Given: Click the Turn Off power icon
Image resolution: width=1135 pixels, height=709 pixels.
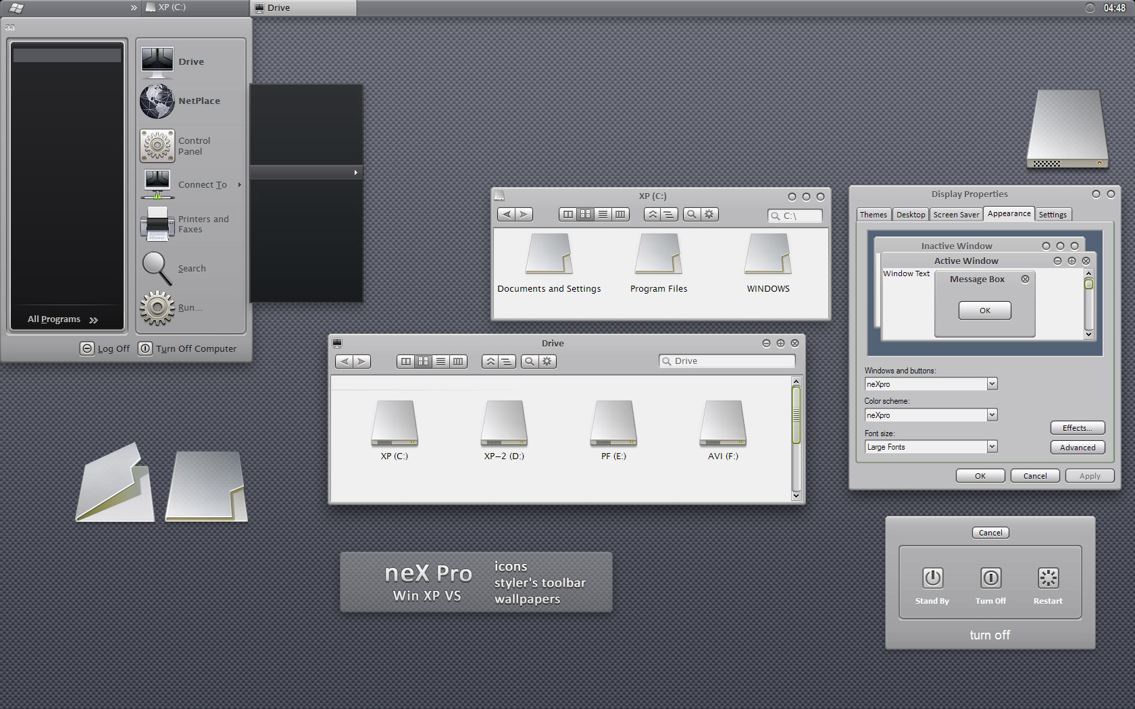Looking at the screenshot, I should [x=990, y=578].
